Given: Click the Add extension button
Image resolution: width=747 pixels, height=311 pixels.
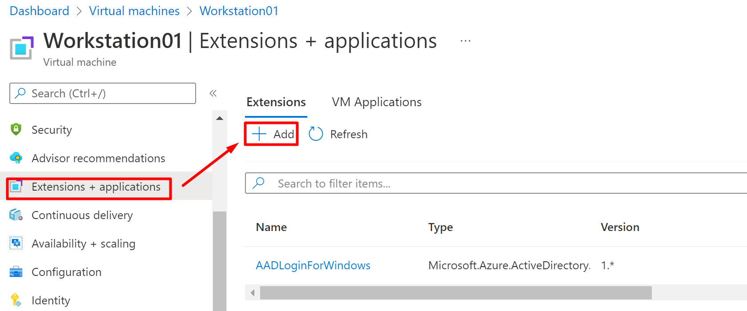Looking at the screenshot, I should pos(272,134).
